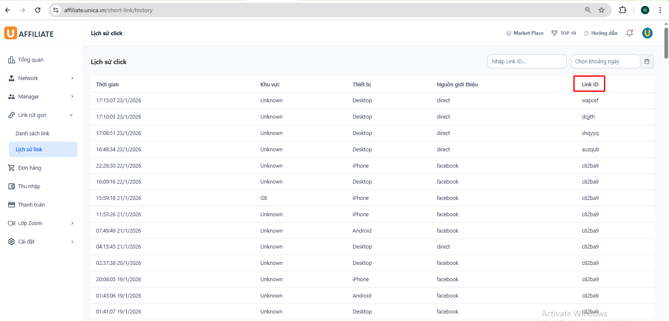Click the notification bell icon
669x321 pixels.
629,33
